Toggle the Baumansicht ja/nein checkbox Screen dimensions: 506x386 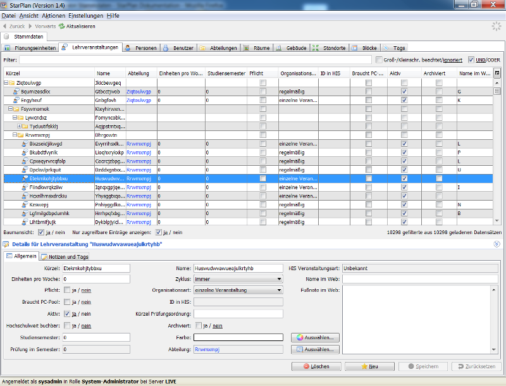click(x=41, y=232)
